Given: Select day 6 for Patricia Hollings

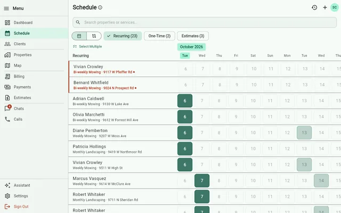Looking at the screenshot, I should pos(185,149).
